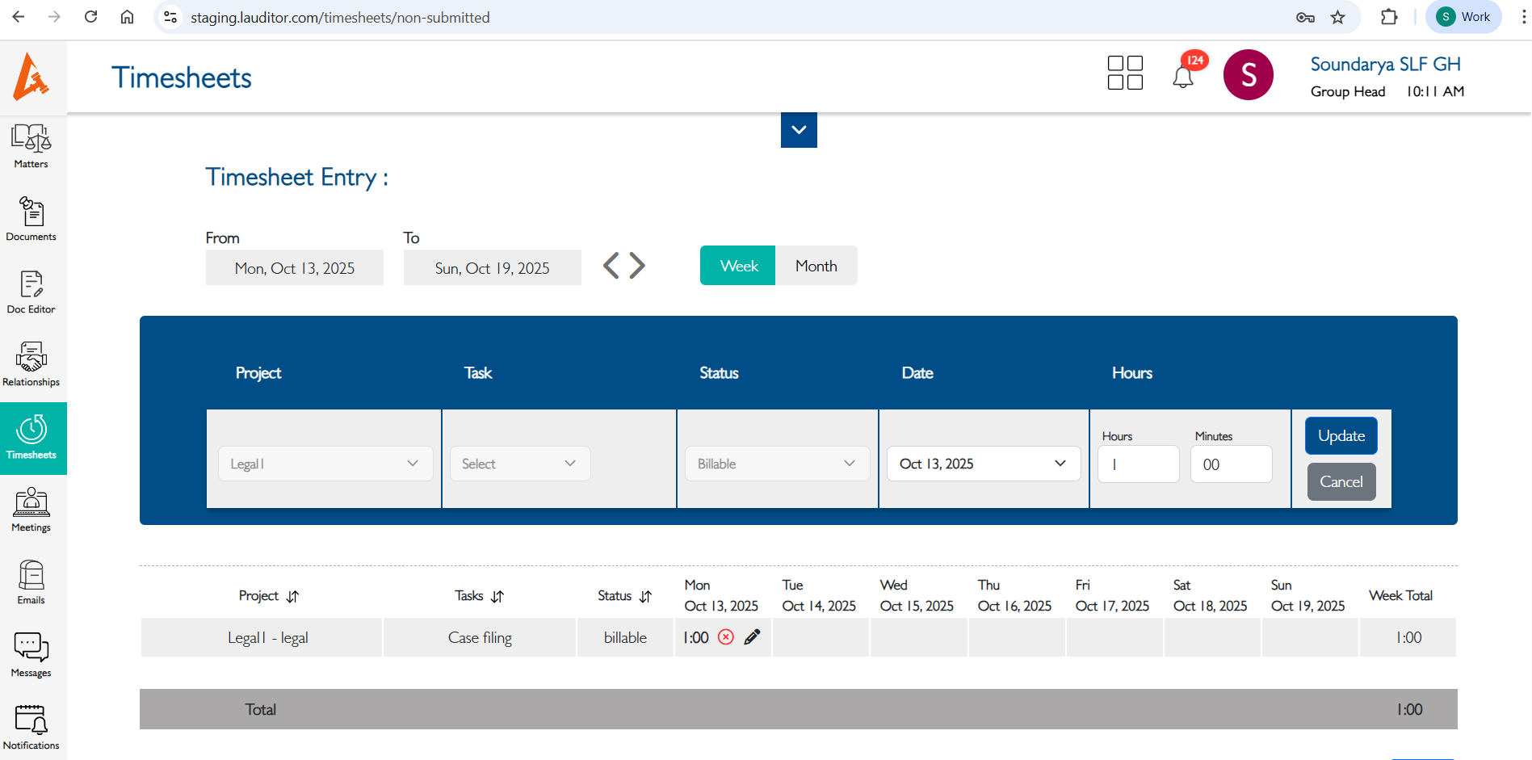The image size is (1532, 760).
Task: Switch to Week view
Action: coord(738,266)
